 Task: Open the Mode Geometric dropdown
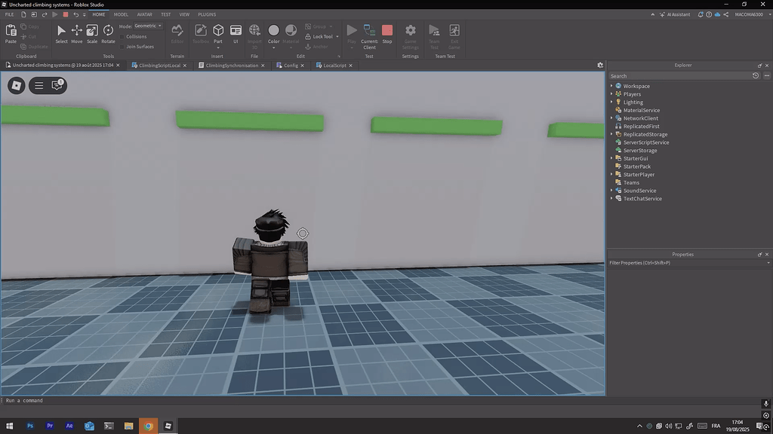point(148,26)
